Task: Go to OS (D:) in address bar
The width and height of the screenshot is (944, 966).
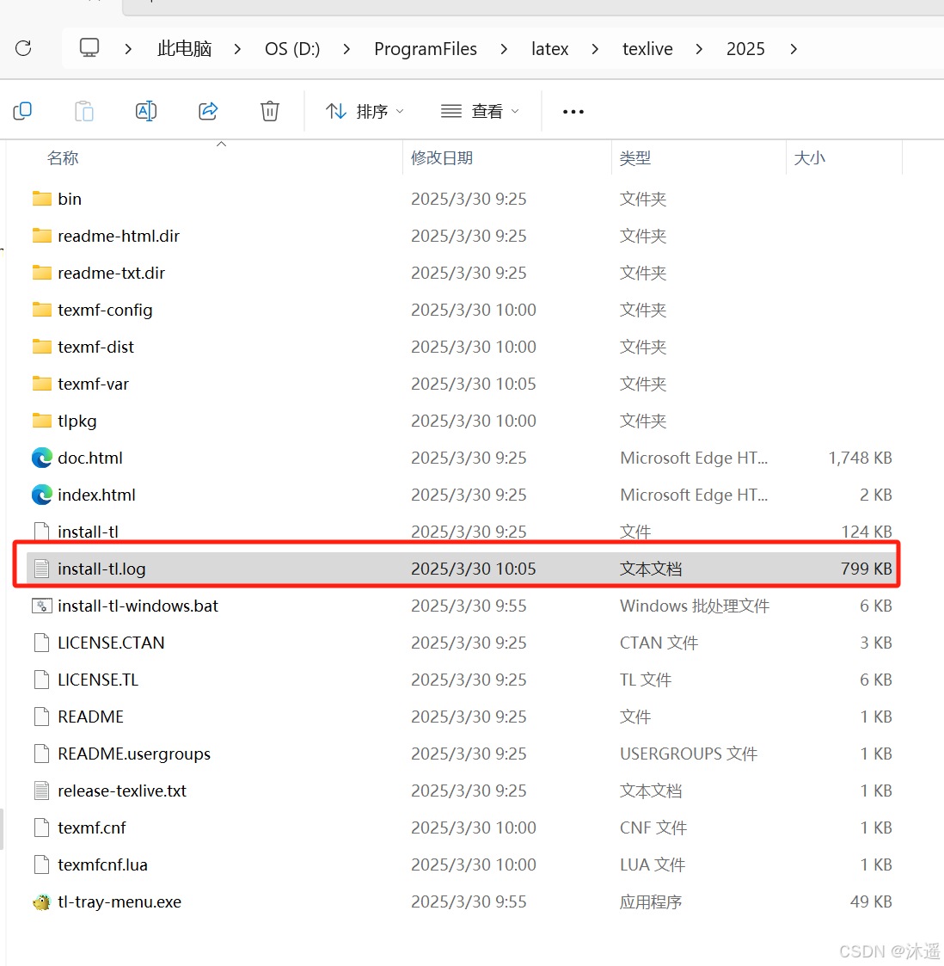Action: 292,49
